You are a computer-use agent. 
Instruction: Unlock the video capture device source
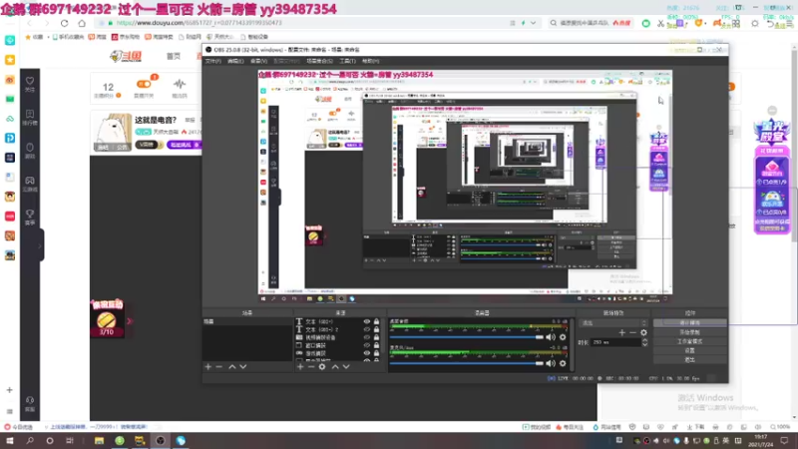[377, 337]
